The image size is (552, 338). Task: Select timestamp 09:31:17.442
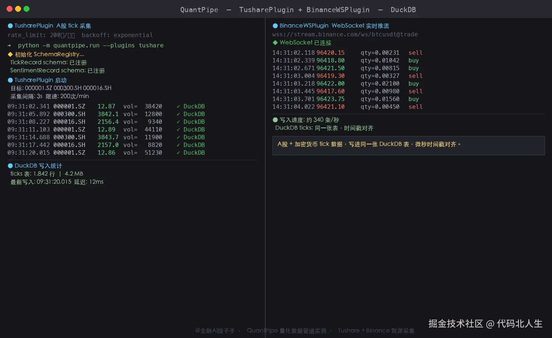pos(28,145)
